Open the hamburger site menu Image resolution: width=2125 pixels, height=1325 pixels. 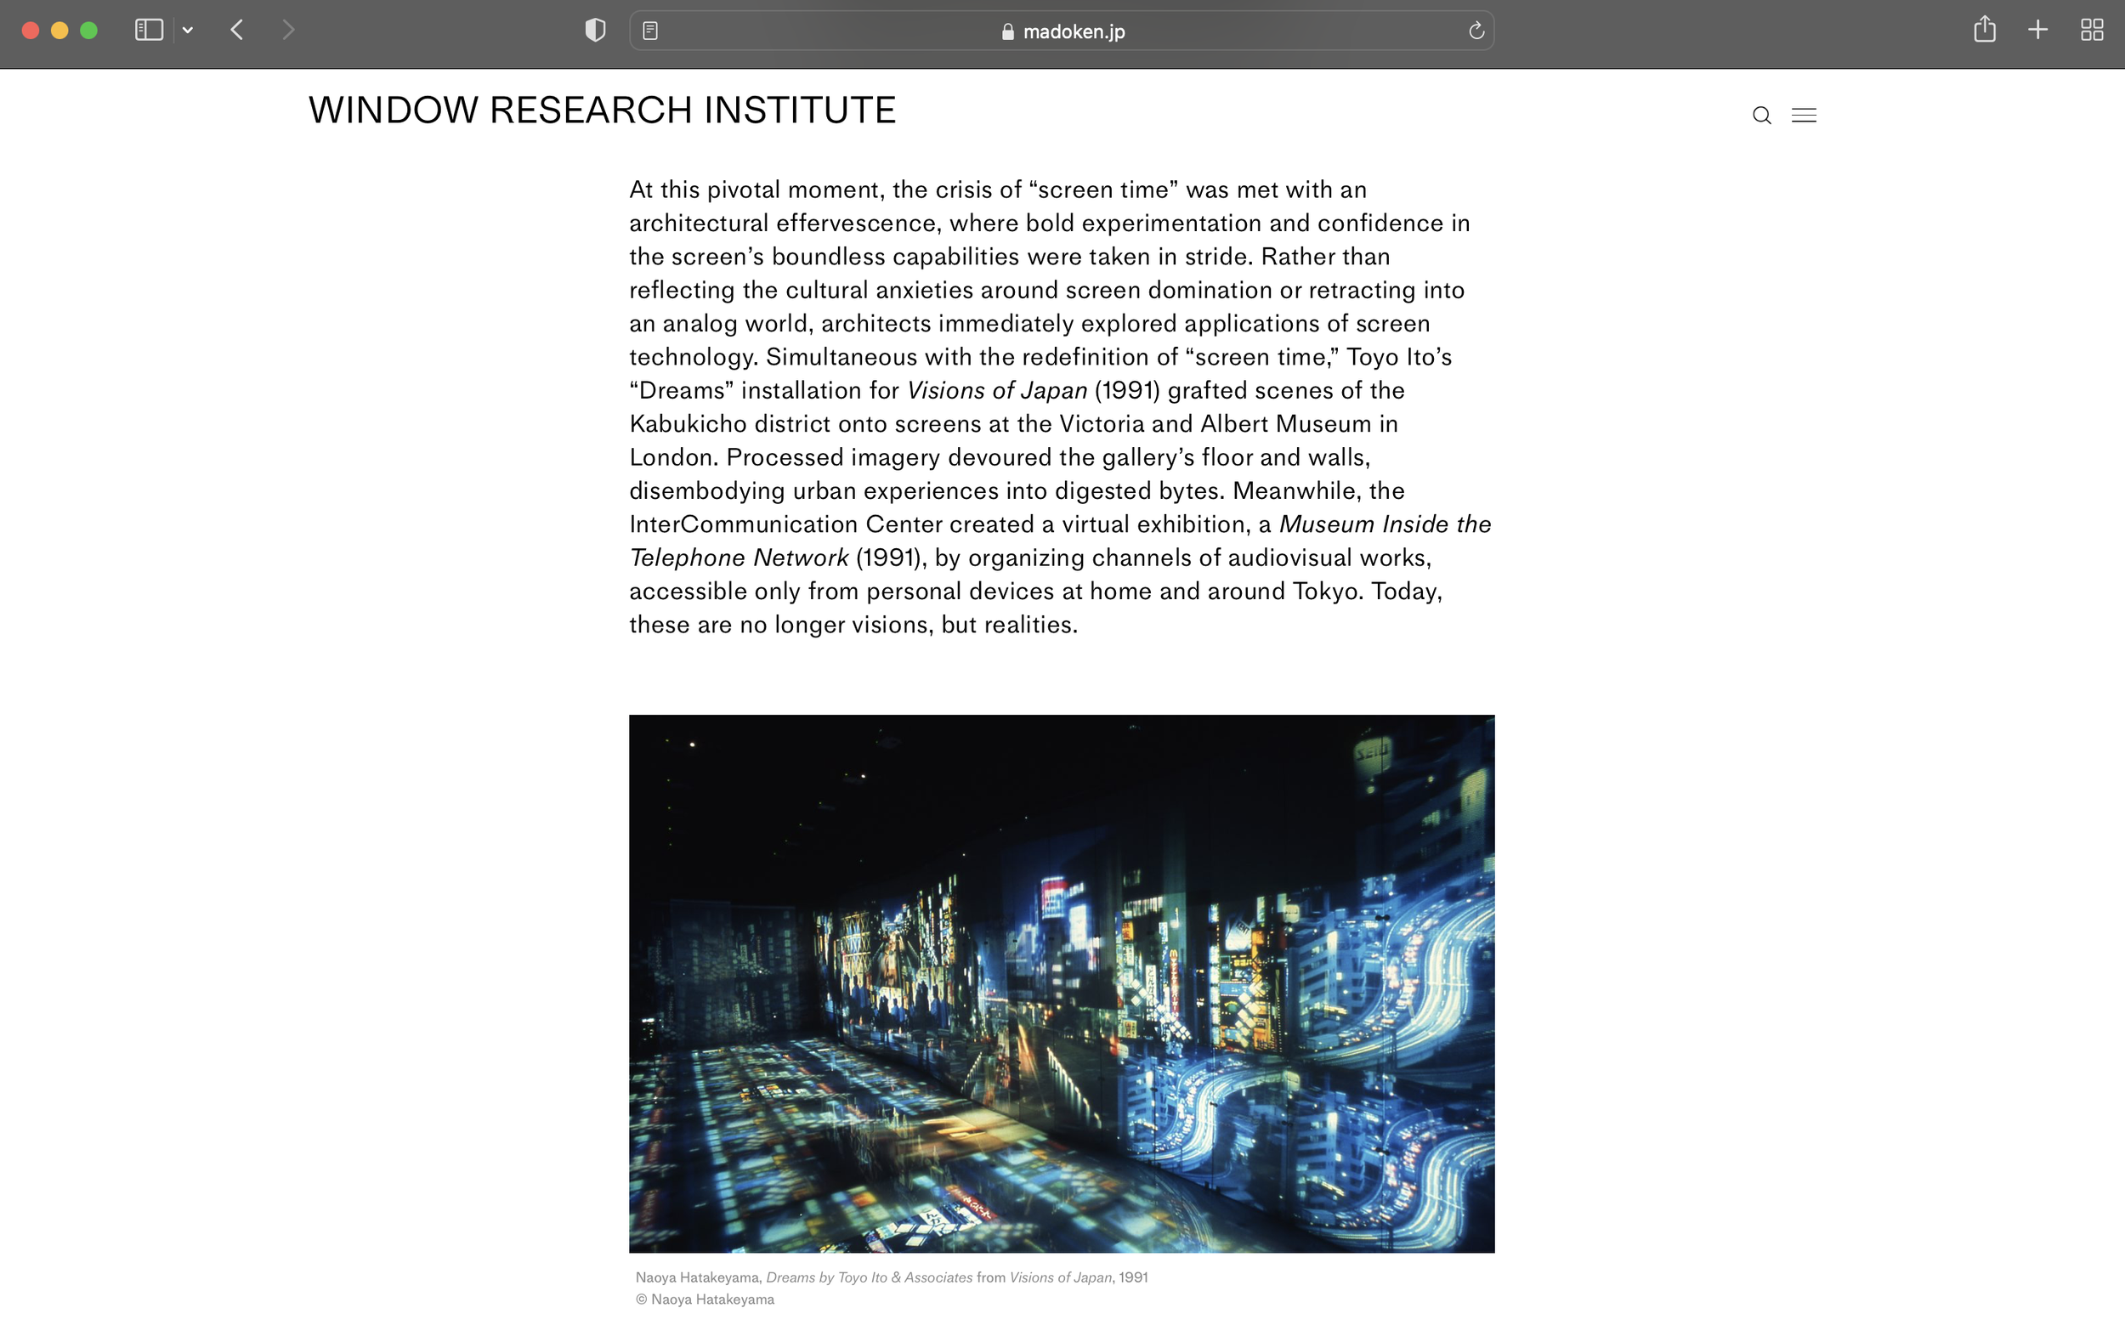click(x=1804, y=116)
